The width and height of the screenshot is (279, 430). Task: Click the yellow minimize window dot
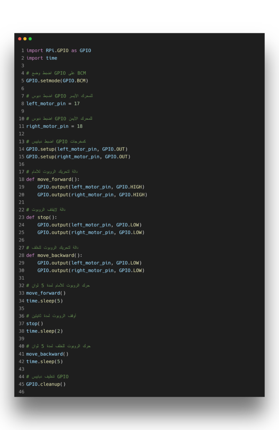coord(25,39)
